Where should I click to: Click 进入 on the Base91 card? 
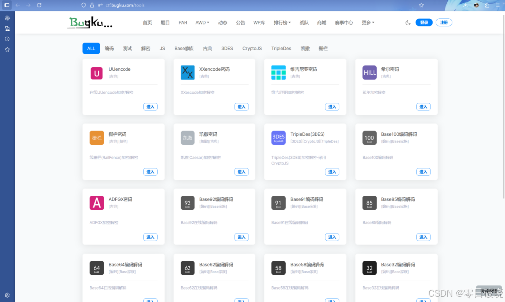(x=332, y=237)
